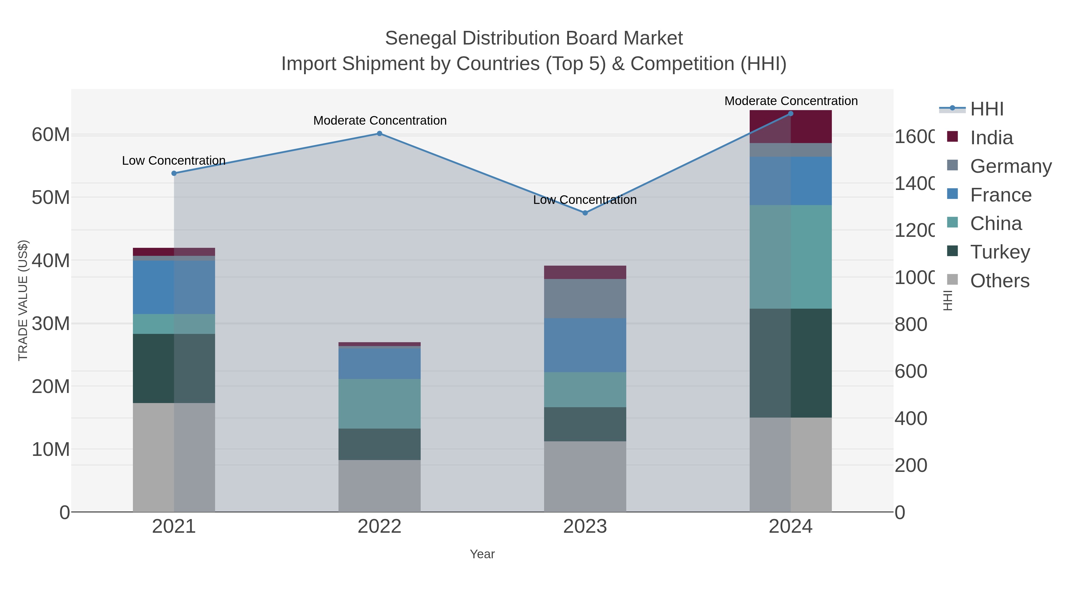Click the France blue legend swatch
Image resolution: width=1068 pixels, height=601 pixels.
click(953, 194)
